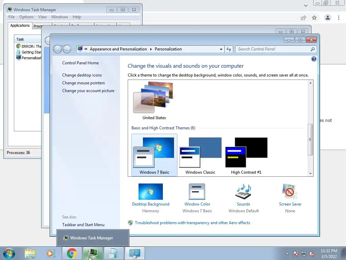Open the Chrome profile avatar icon
Image resolution: width=346 pixels, height=260 pixels.
(x=328, y=18)
